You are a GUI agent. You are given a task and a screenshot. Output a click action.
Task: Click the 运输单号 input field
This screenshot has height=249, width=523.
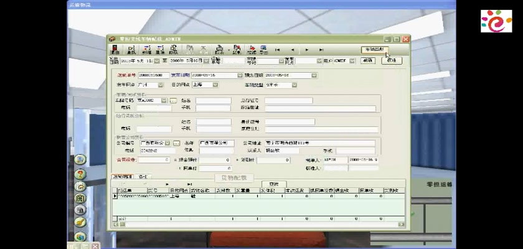tap(154, 75)
